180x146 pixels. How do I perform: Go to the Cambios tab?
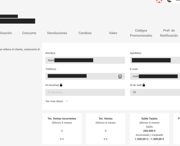click(x=85, y=33)
